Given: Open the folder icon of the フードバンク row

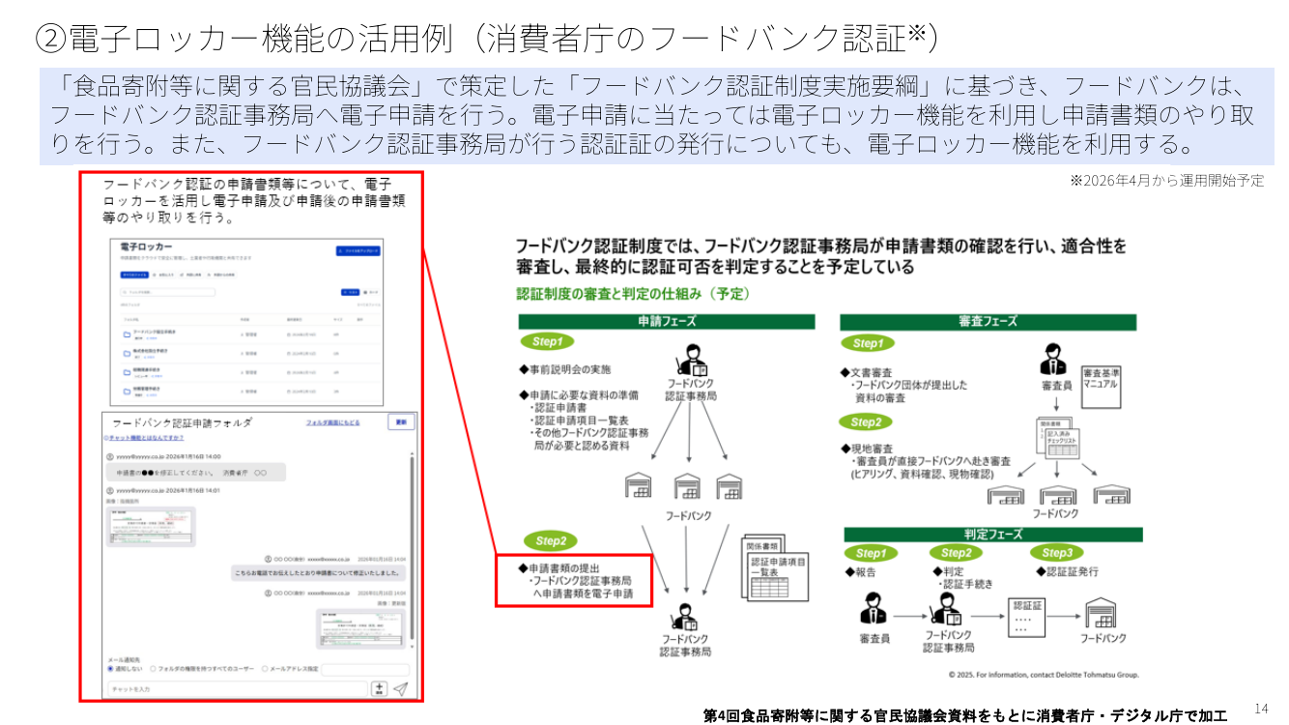Looking at the screenshot, I should click(x=127, y=334).
